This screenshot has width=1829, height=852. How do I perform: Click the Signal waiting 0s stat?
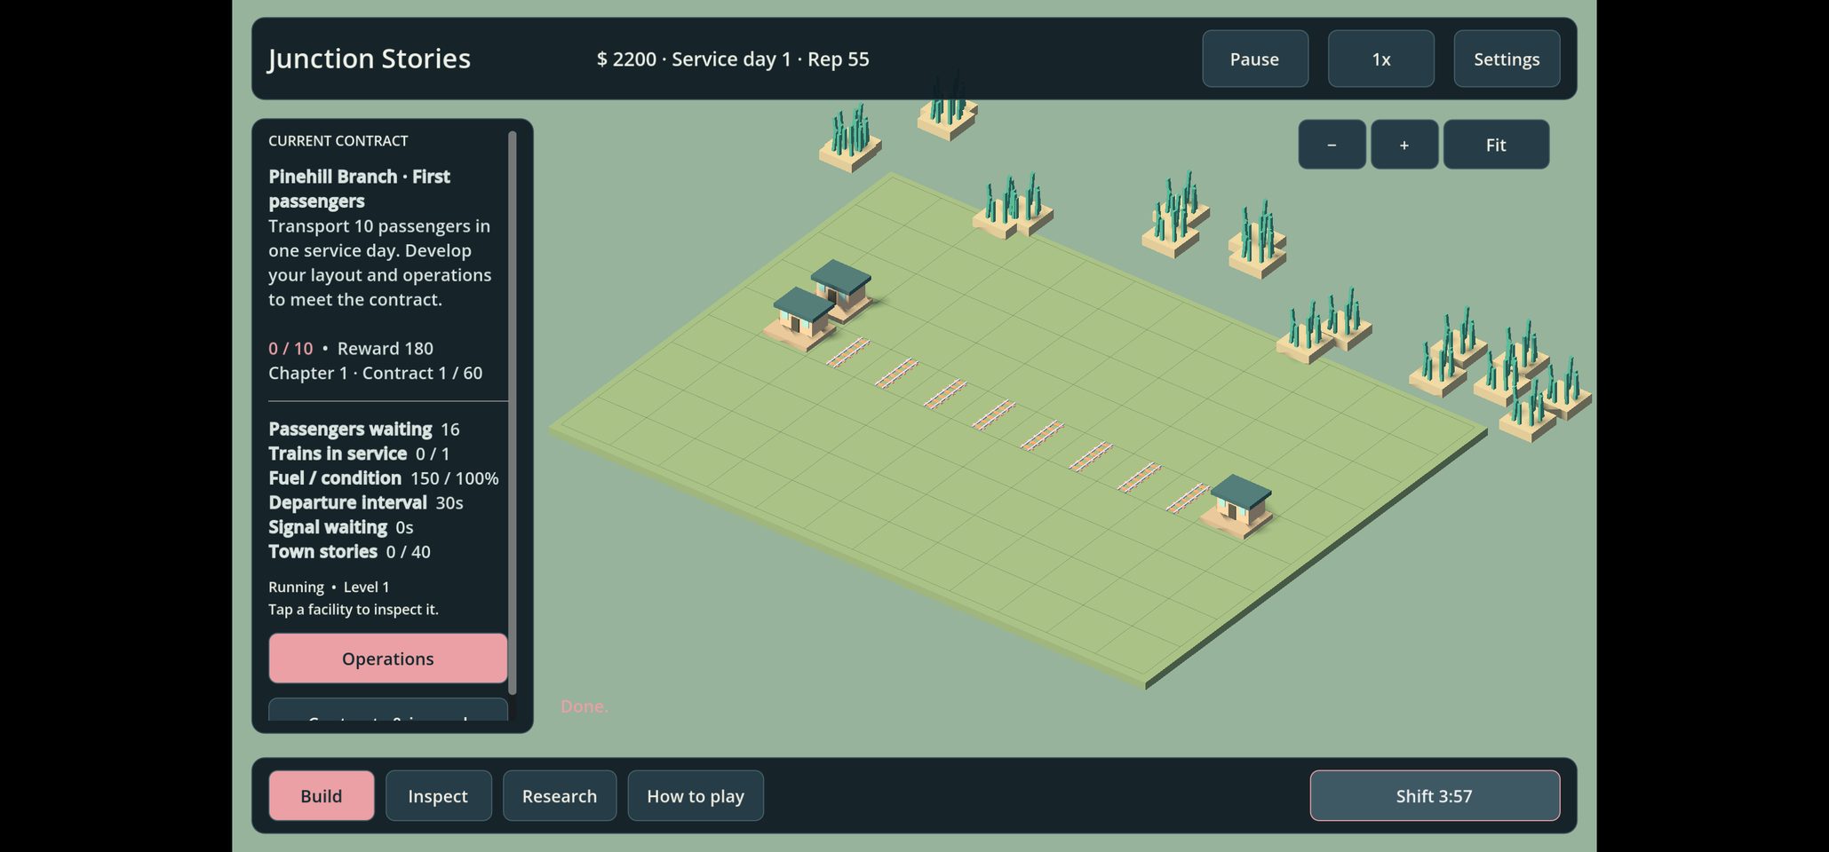(341, 527)
